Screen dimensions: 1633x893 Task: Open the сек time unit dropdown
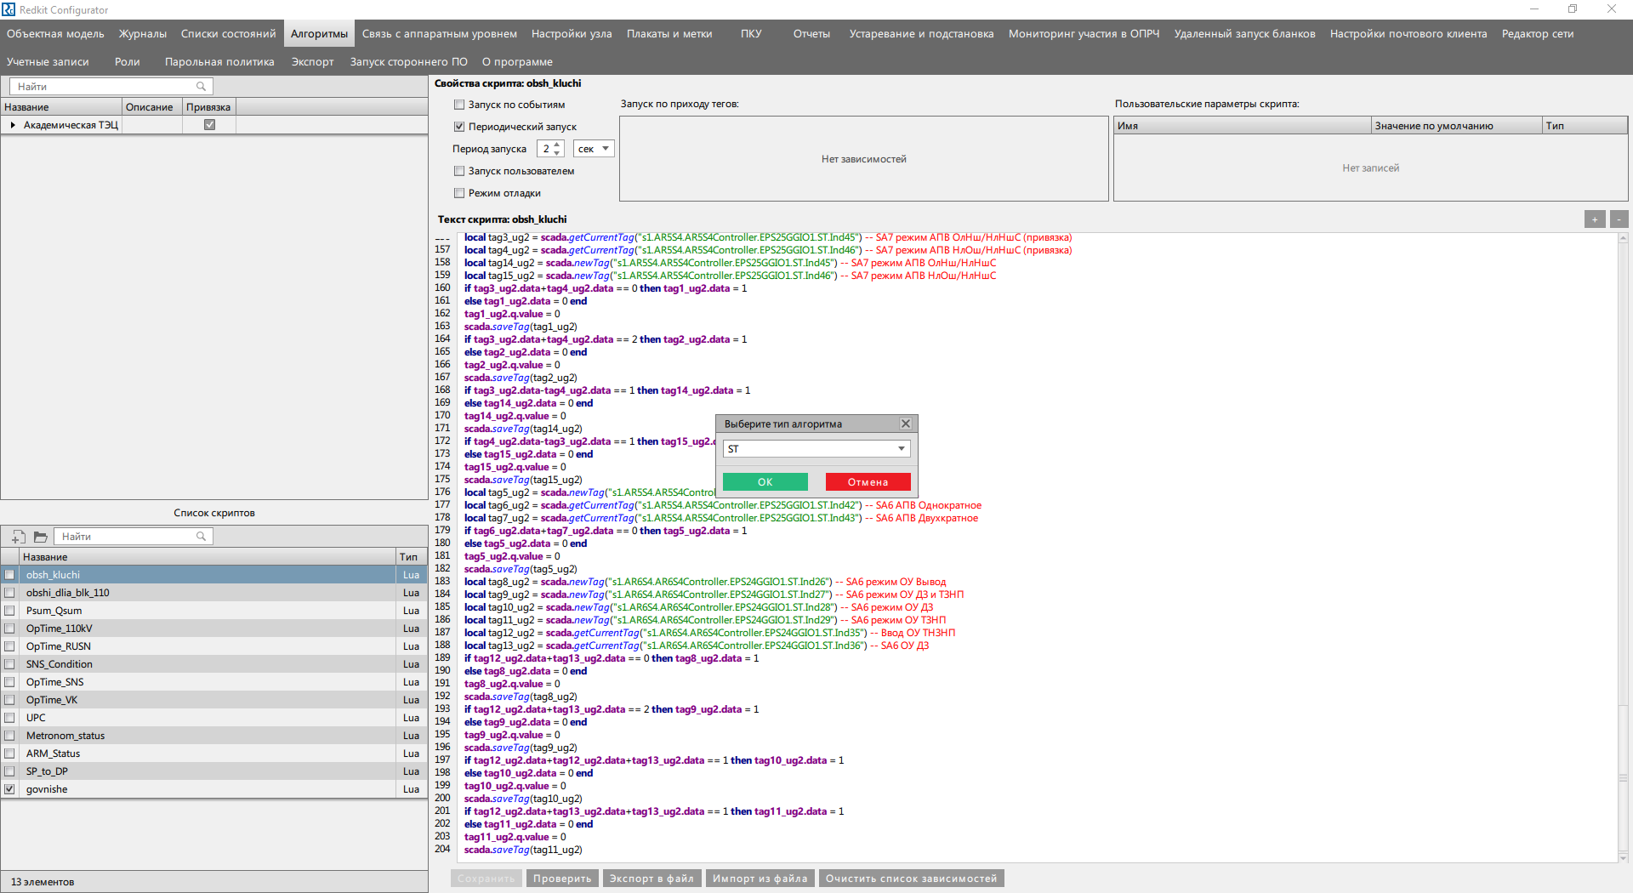pos(605,148)
